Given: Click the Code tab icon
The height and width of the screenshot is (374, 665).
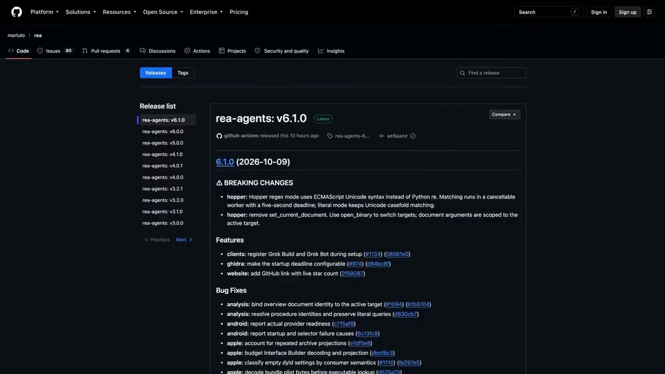Looking at the screenshot, I should 11,51.
